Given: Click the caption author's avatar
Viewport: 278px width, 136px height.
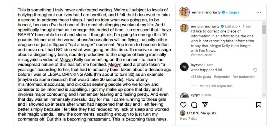Looking at the screenshot, I should coord(184,28).
